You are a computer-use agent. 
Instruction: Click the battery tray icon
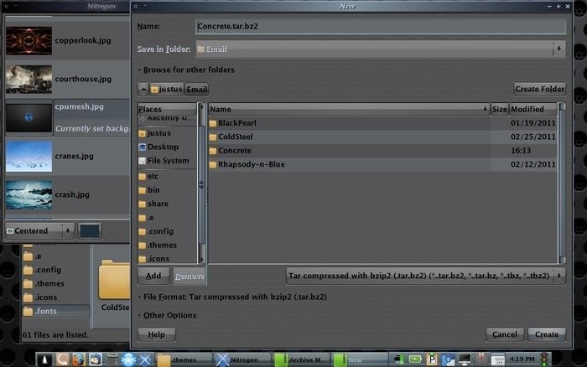click(415, 359)
